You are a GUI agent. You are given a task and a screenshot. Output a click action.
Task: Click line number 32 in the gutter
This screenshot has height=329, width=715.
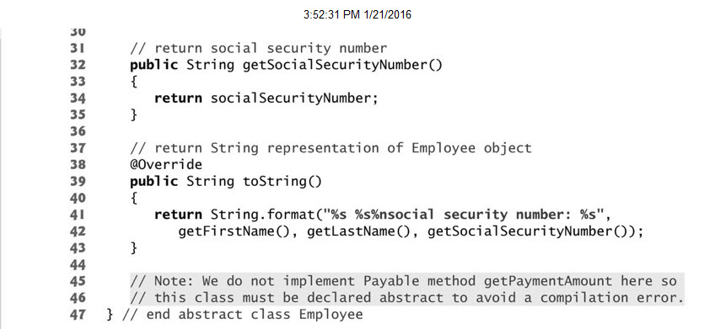point(78,65)
